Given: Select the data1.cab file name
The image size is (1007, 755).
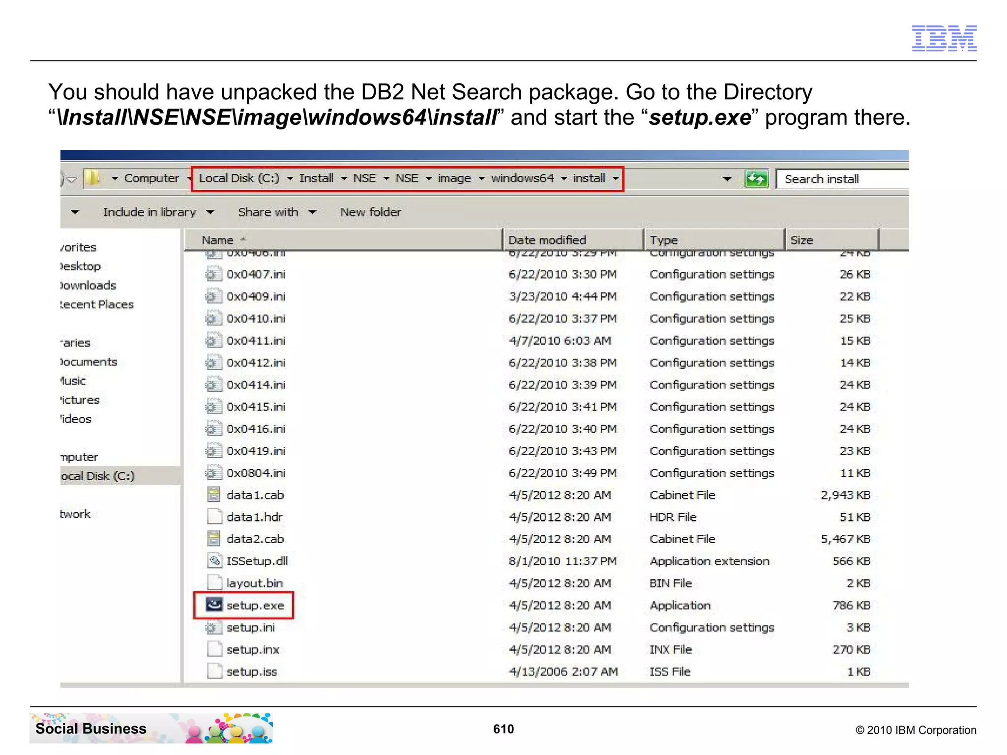Looking at the screenshot, I should point(255,495).
